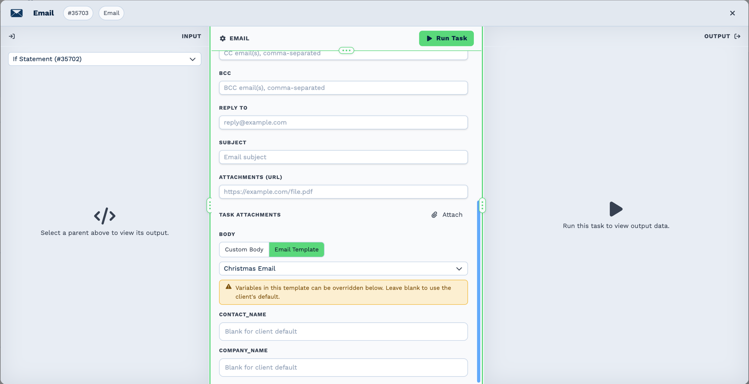Viewport: 749px width, 384px height.
Task: Click the Email type badge in header
Action: [x=112, y=13]
